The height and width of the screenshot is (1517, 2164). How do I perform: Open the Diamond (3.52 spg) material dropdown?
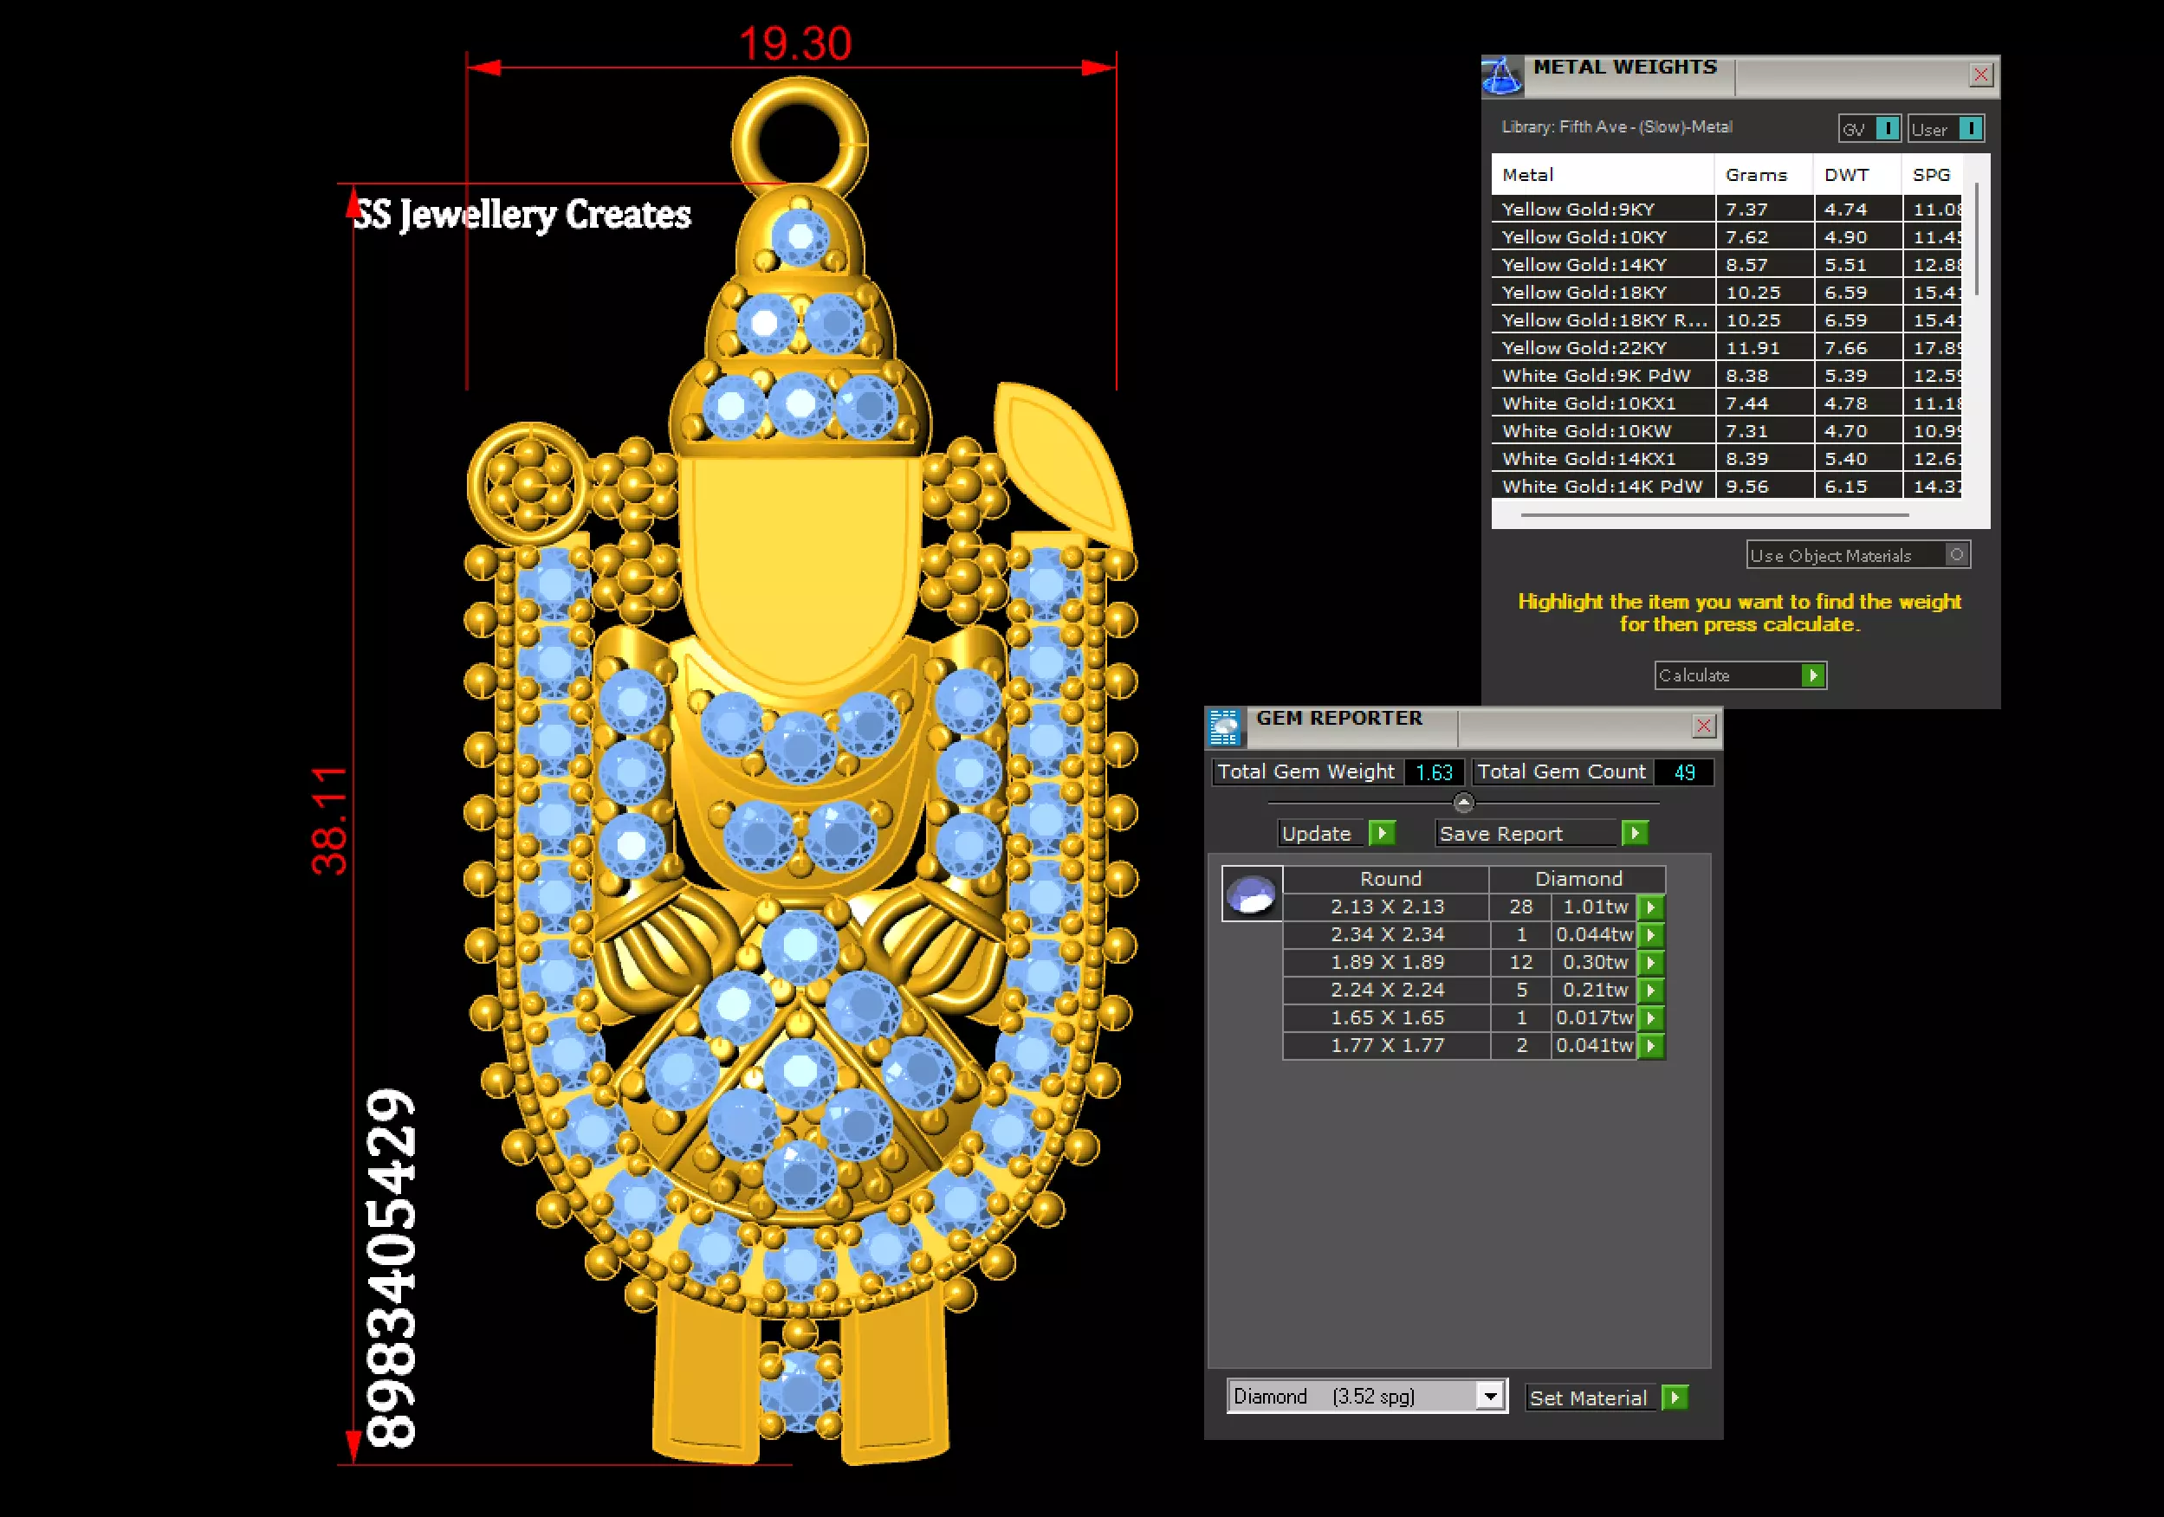(x=1489, y=1397)
